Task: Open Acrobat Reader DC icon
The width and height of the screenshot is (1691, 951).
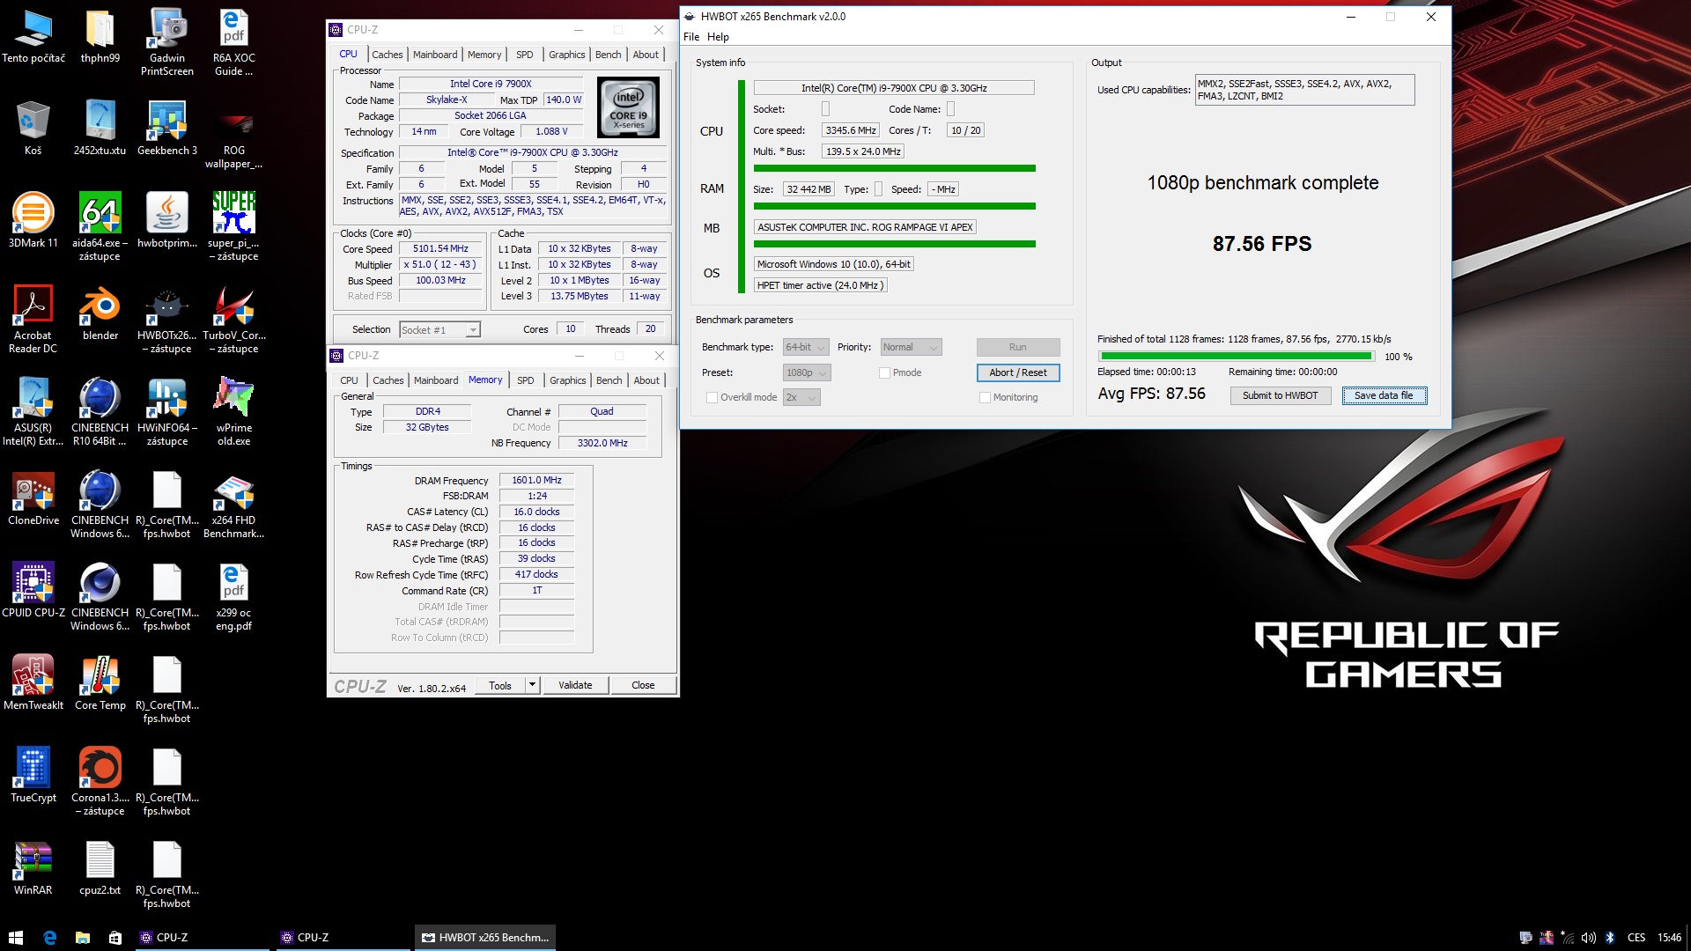Action: tap(33, 320)
